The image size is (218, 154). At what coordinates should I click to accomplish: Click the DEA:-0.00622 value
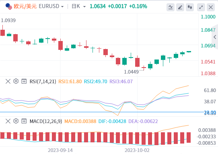point(143,121)
